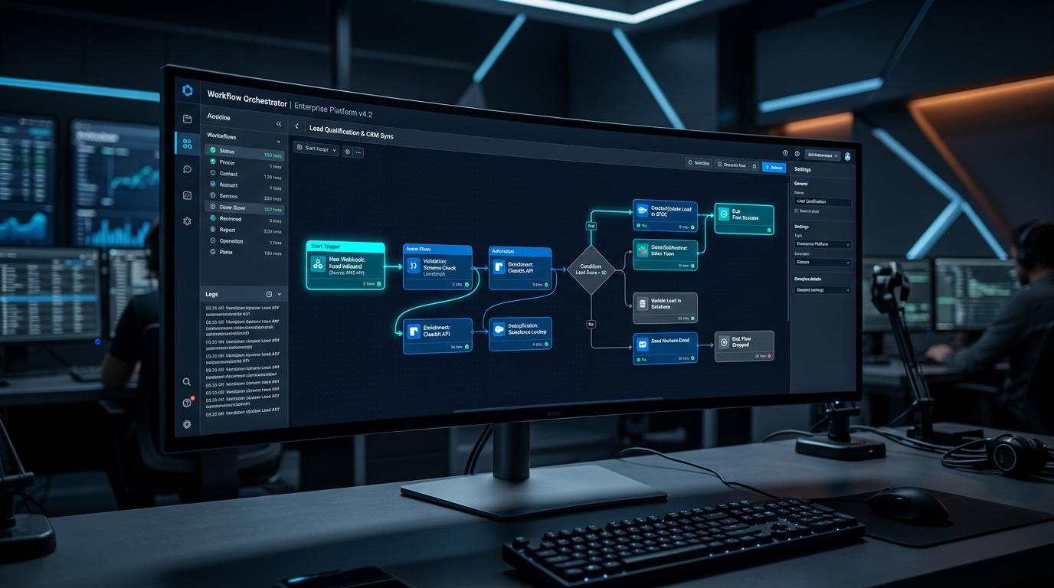Select the "Report" row in the Workflows list
Viewport: 1054px width, 588px height.
(246, 230)
